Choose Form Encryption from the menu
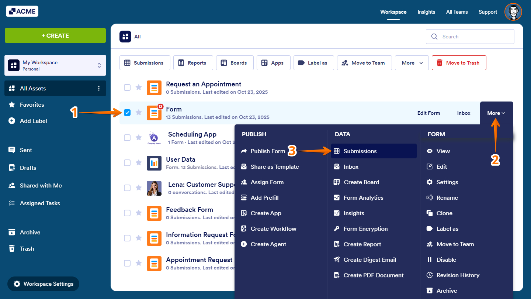The height and width of the screenshot is (299, 531). click(374, 228)
